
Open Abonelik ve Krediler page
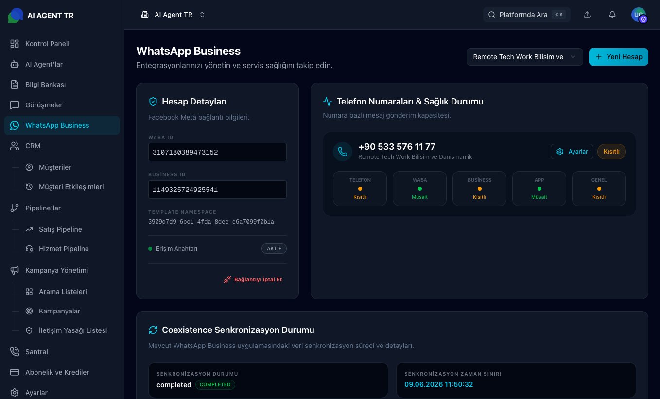pos(62,372)
